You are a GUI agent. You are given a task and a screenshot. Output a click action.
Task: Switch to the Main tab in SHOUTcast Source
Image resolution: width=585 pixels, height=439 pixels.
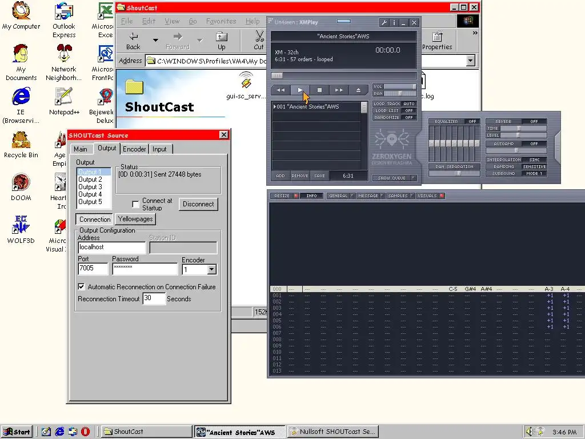click(80, 149)
